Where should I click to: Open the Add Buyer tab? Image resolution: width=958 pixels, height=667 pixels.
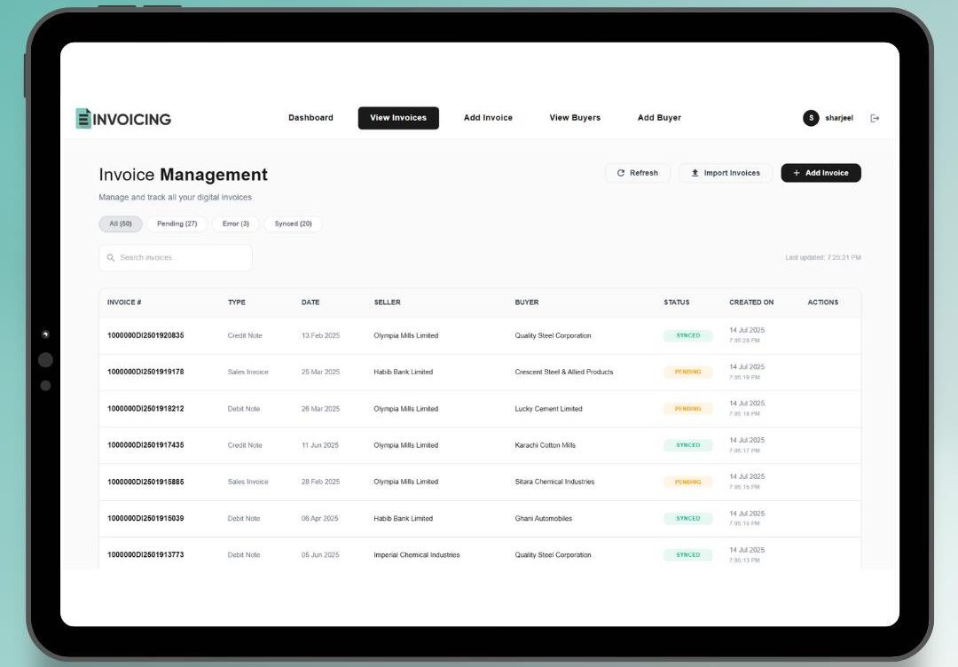click(x=659, y=118)
